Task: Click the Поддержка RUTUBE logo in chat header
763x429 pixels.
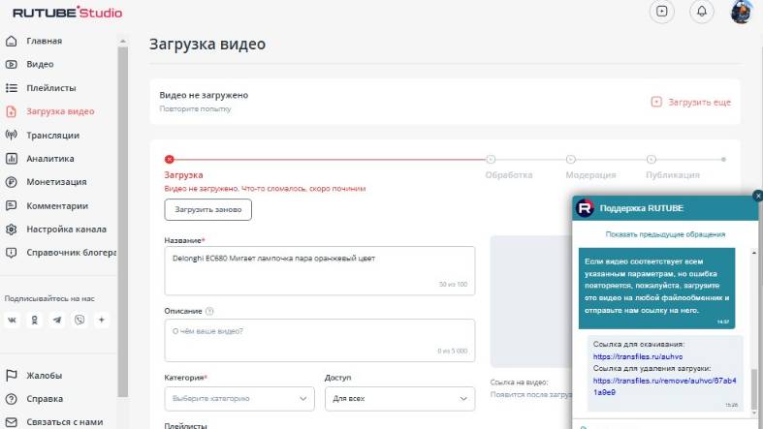Action: 585,208
